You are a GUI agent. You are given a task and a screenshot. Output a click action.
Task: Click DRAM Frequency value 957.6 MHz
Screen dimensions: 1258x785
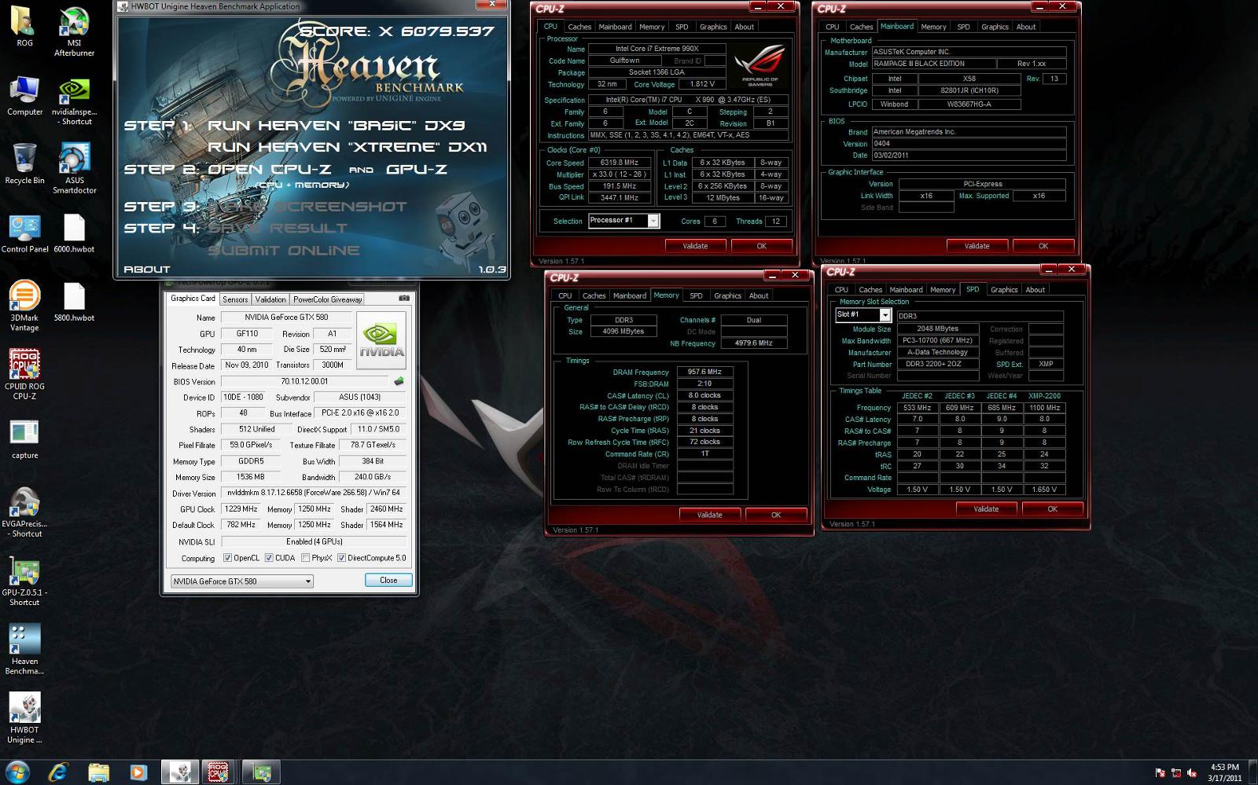[704, 372]
